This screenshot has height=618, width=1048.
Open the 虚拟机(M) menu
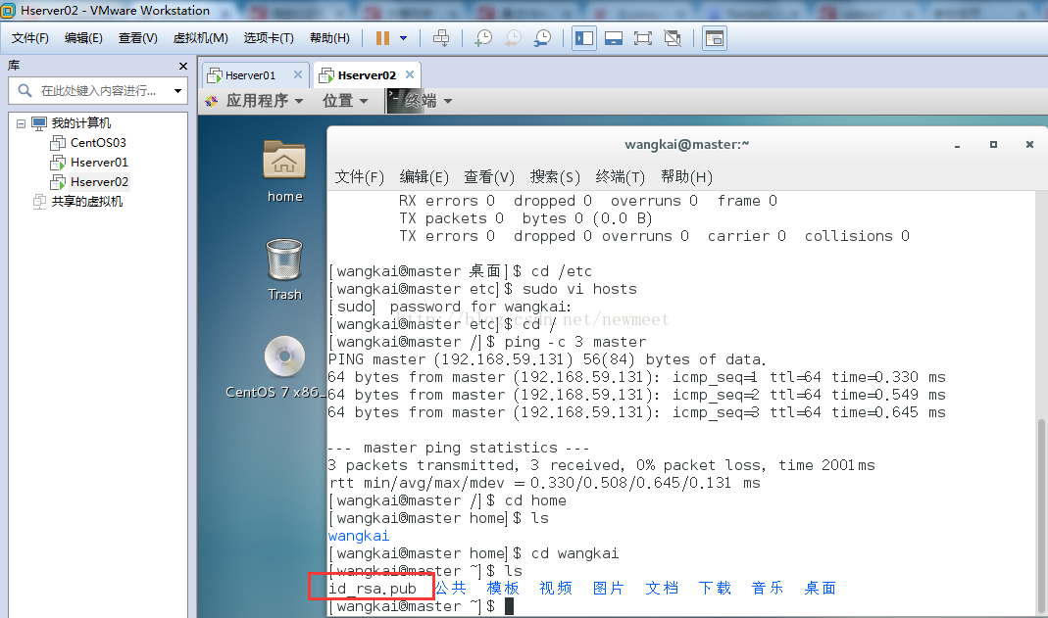[x=201, y=38]
